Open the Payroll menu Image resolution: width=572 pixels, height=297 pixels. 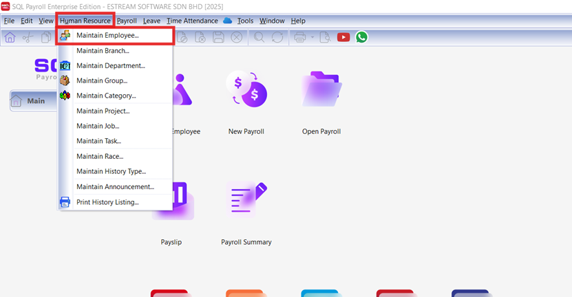tap(127, 21)
